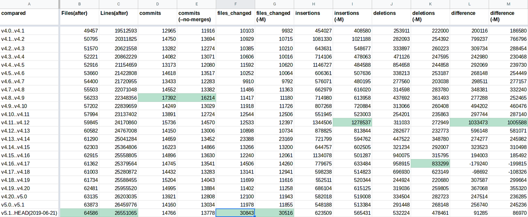Click the 'files_changed (-M)' header cell
Screen dimensions: 528x217
(274, 17)
